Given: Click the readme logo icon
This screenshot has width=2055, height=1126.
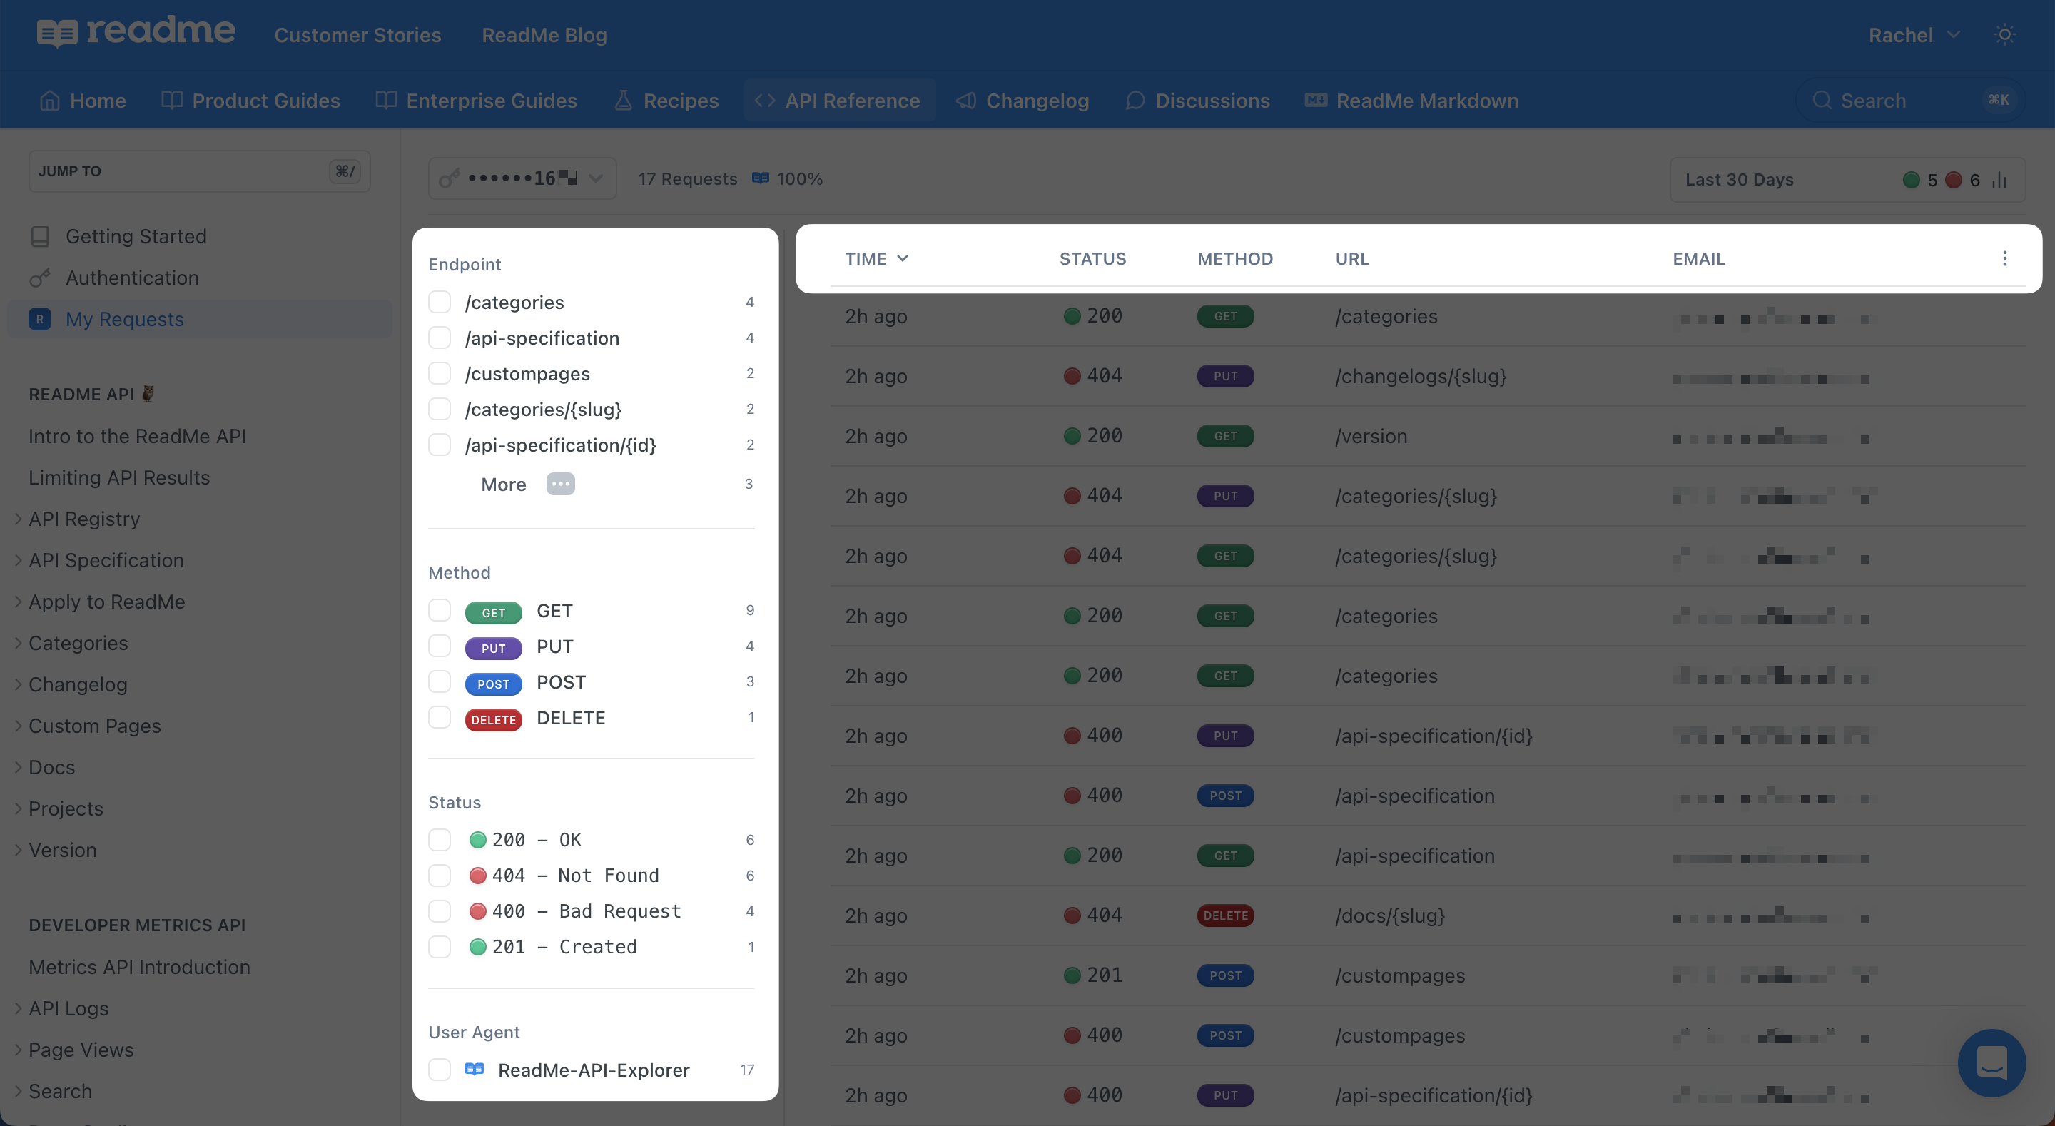Looking at the screenshot, I should pyautogui.click(x=56, y=34).
